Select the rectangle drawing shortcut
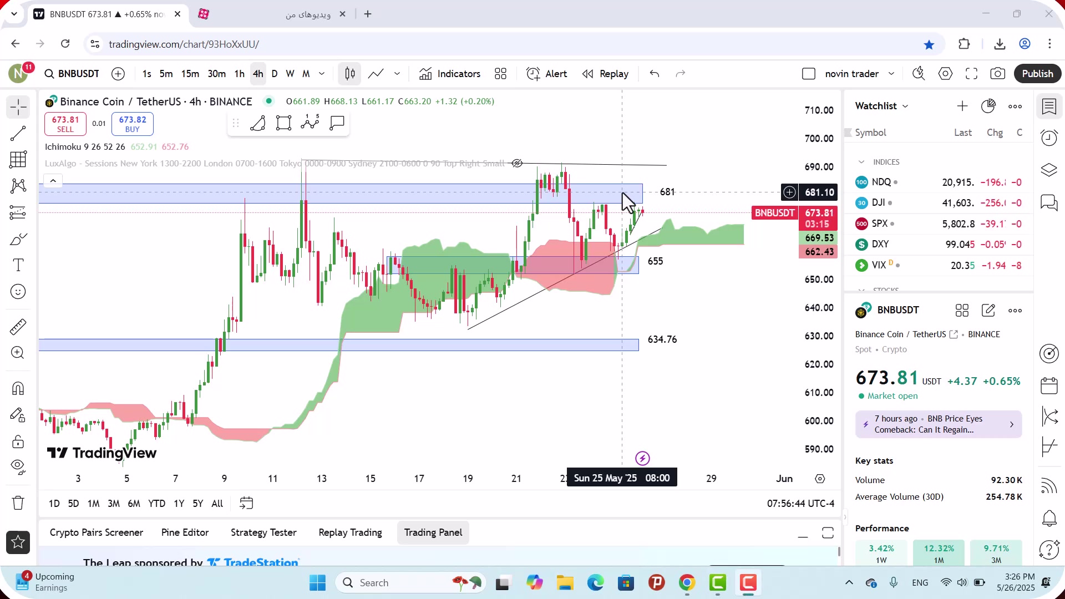This screenshot has width=1065, height=599. pyautogui.click(x=284, y=123)
